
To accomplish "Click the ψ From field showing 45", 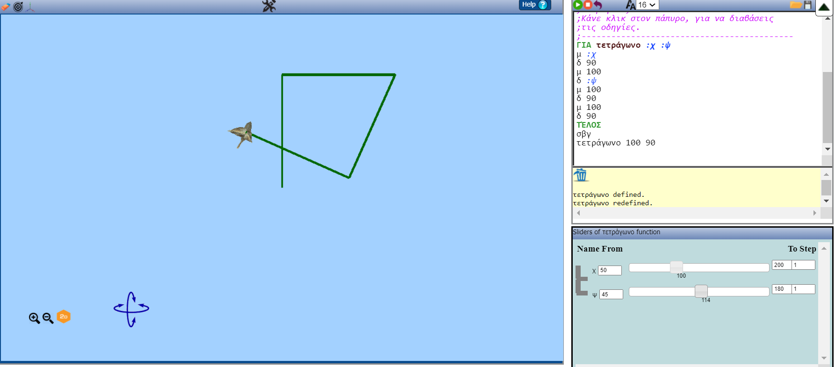I will 611,295.
